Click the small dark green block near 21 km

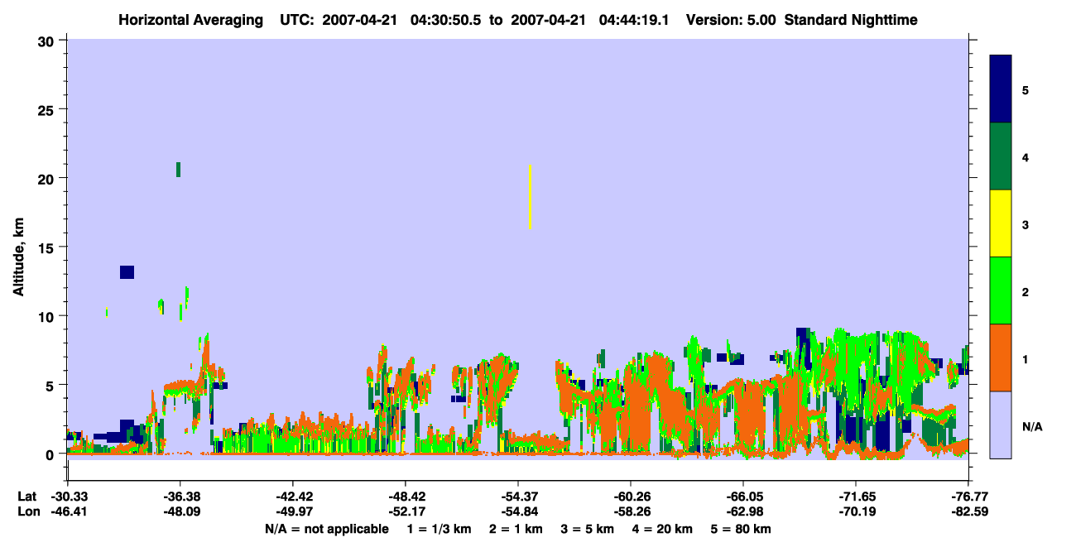[x=178, y=170]
